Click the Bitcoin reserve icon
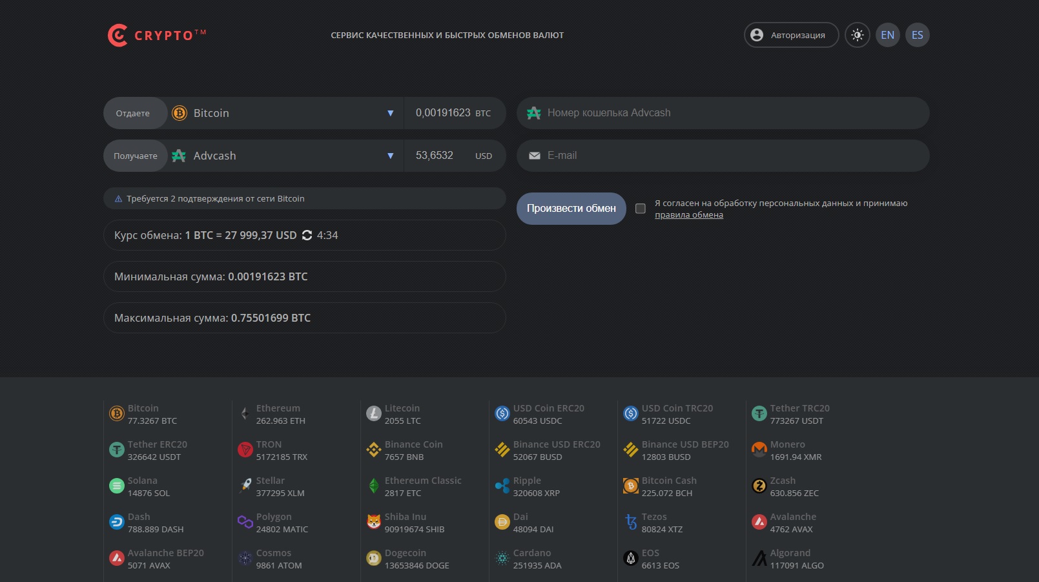Viewport: 1039px width, 582px height. tap(117, 413)
